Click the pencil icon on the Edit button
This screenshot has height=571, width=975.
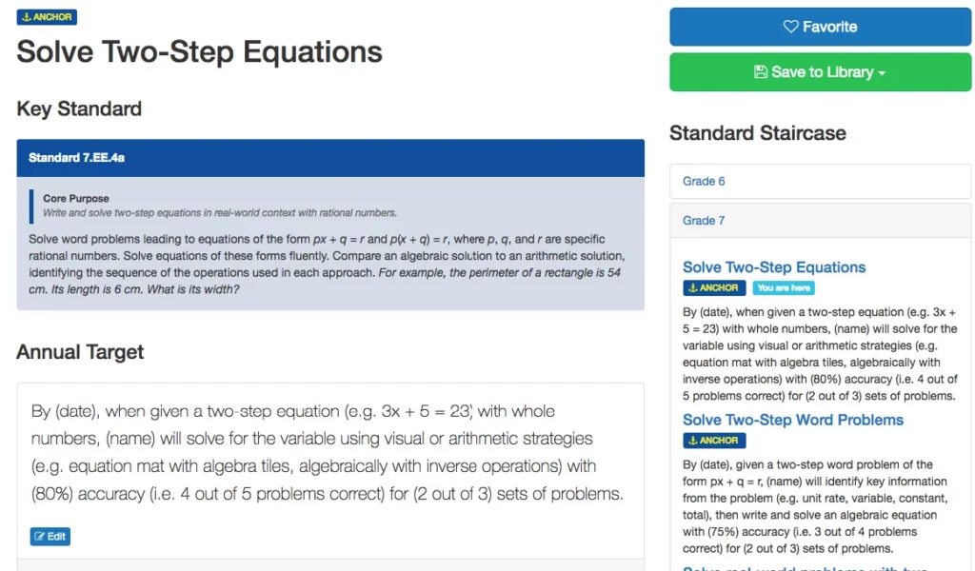click(39, 537)
